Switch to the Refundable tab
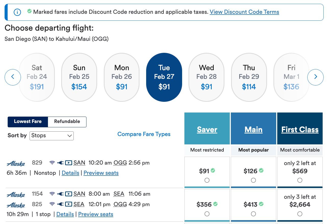 (x=67, y=121)
